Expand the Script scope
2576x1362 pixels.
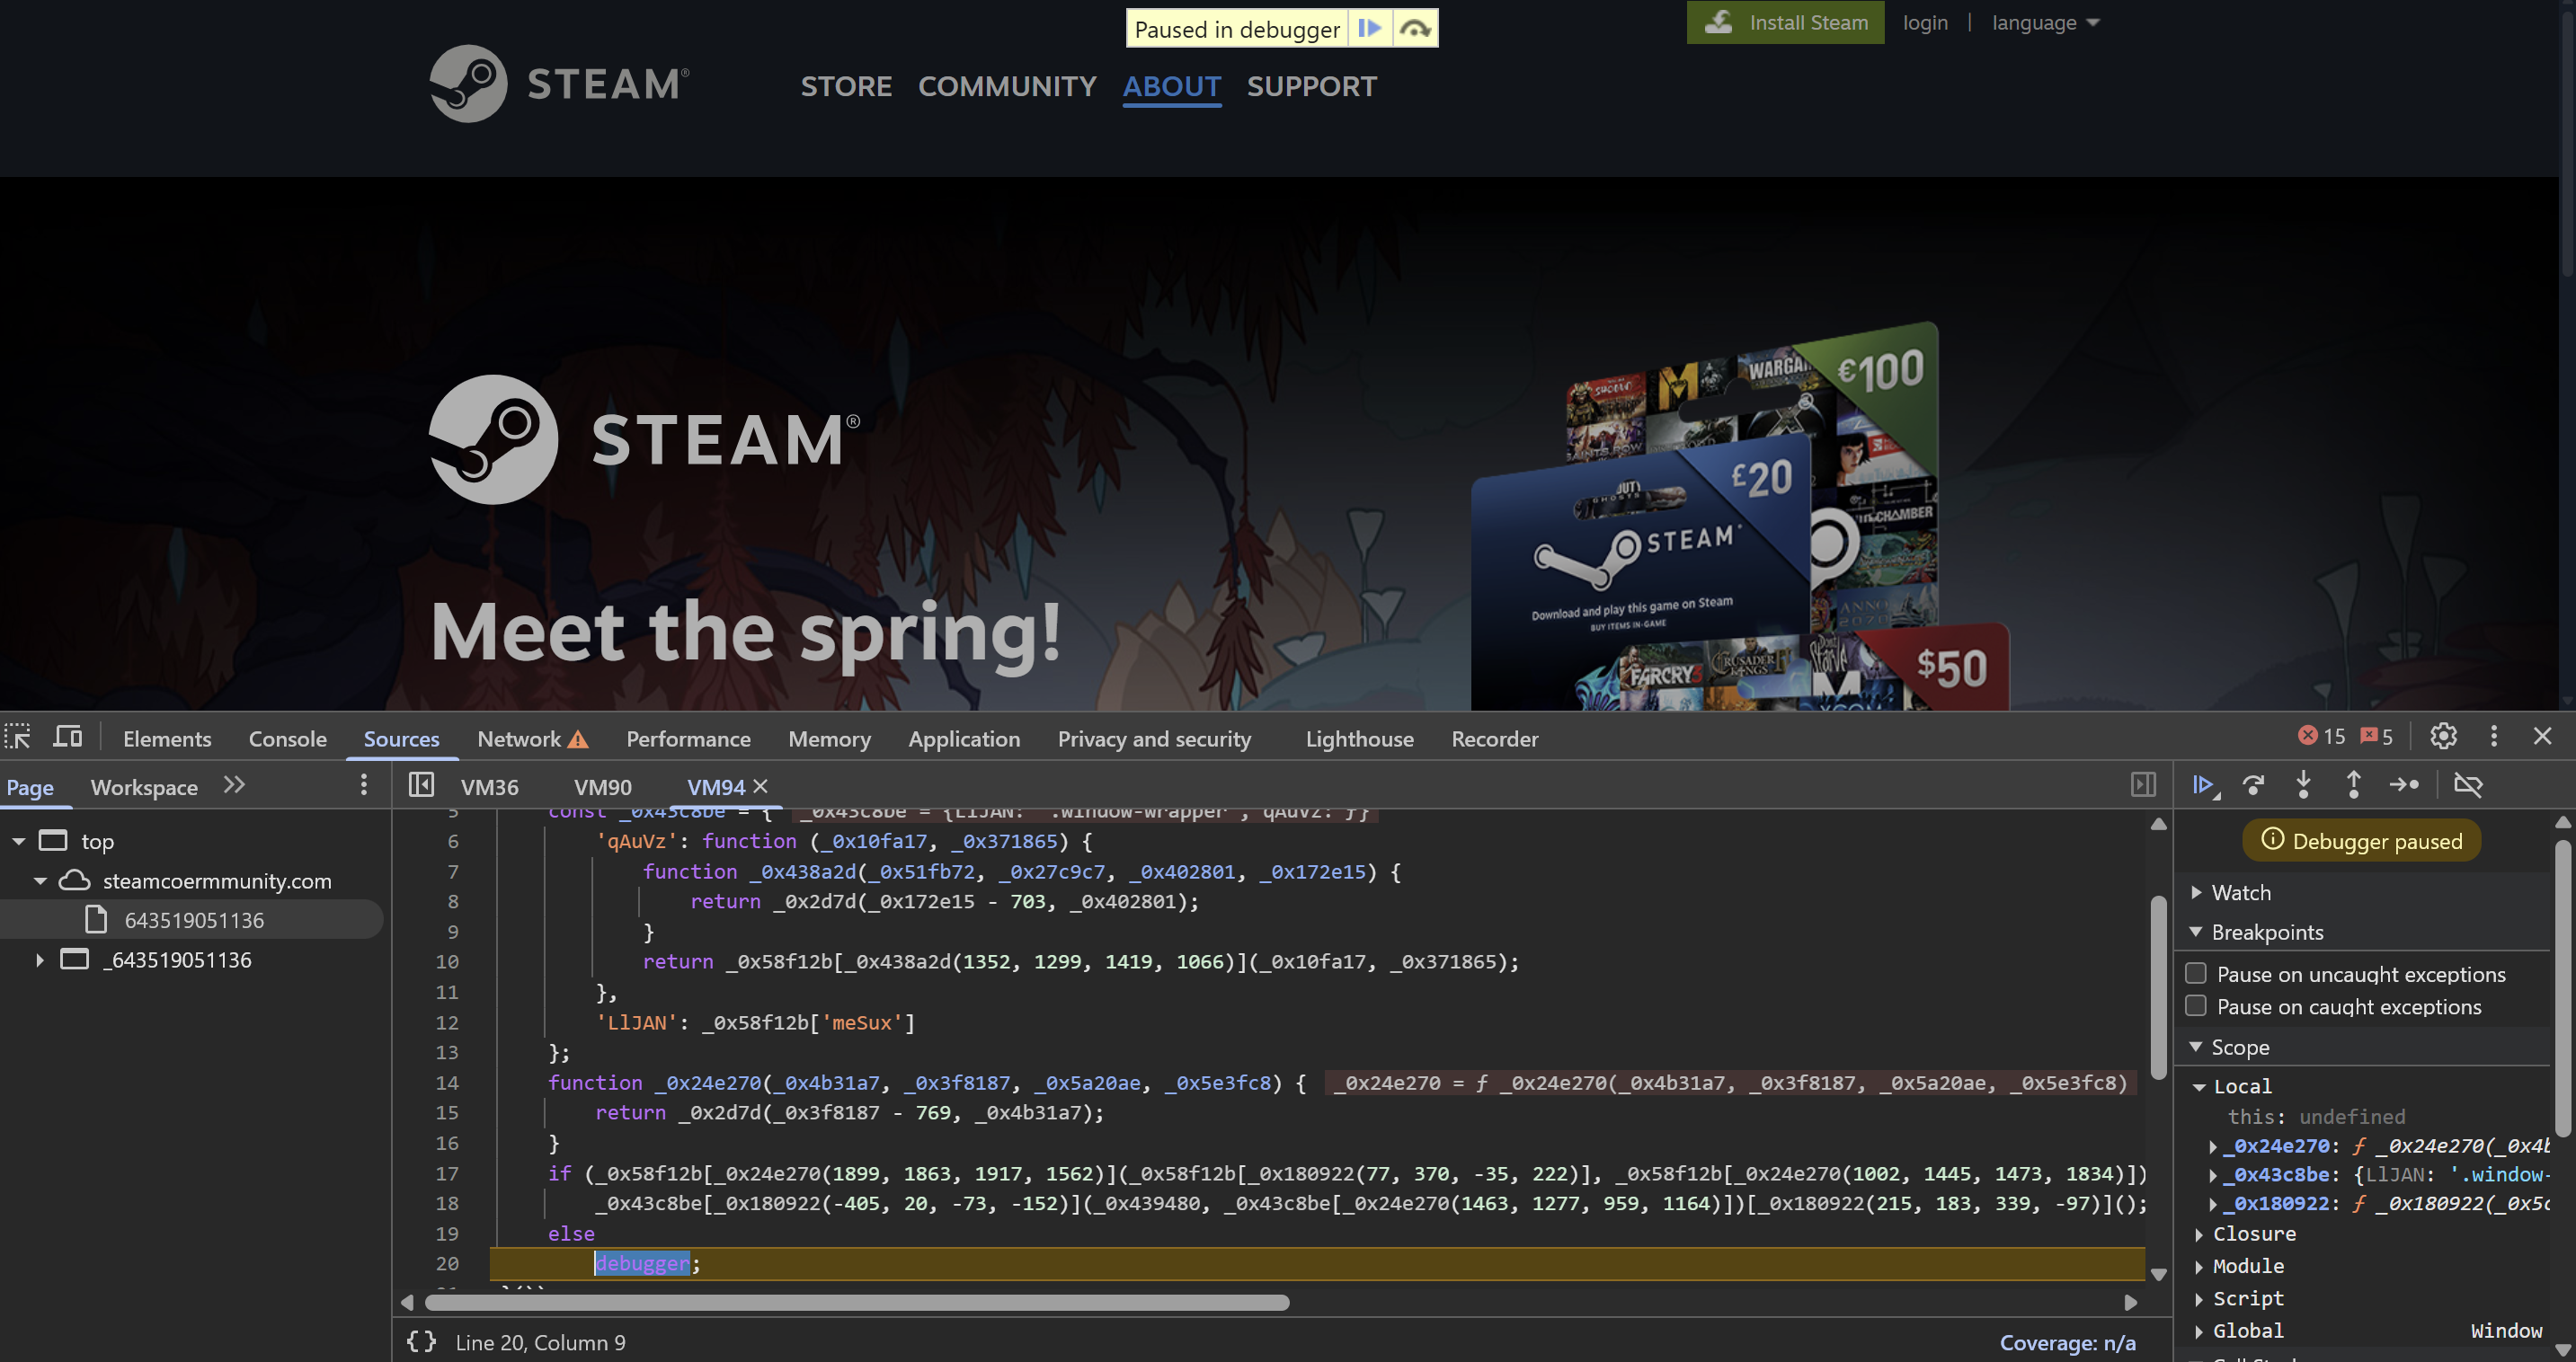[x=2199, y=1298]
